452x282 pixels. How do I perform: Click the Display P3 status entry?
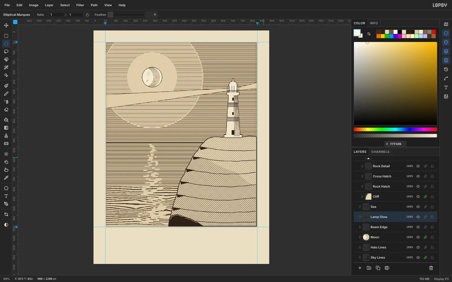441,279
